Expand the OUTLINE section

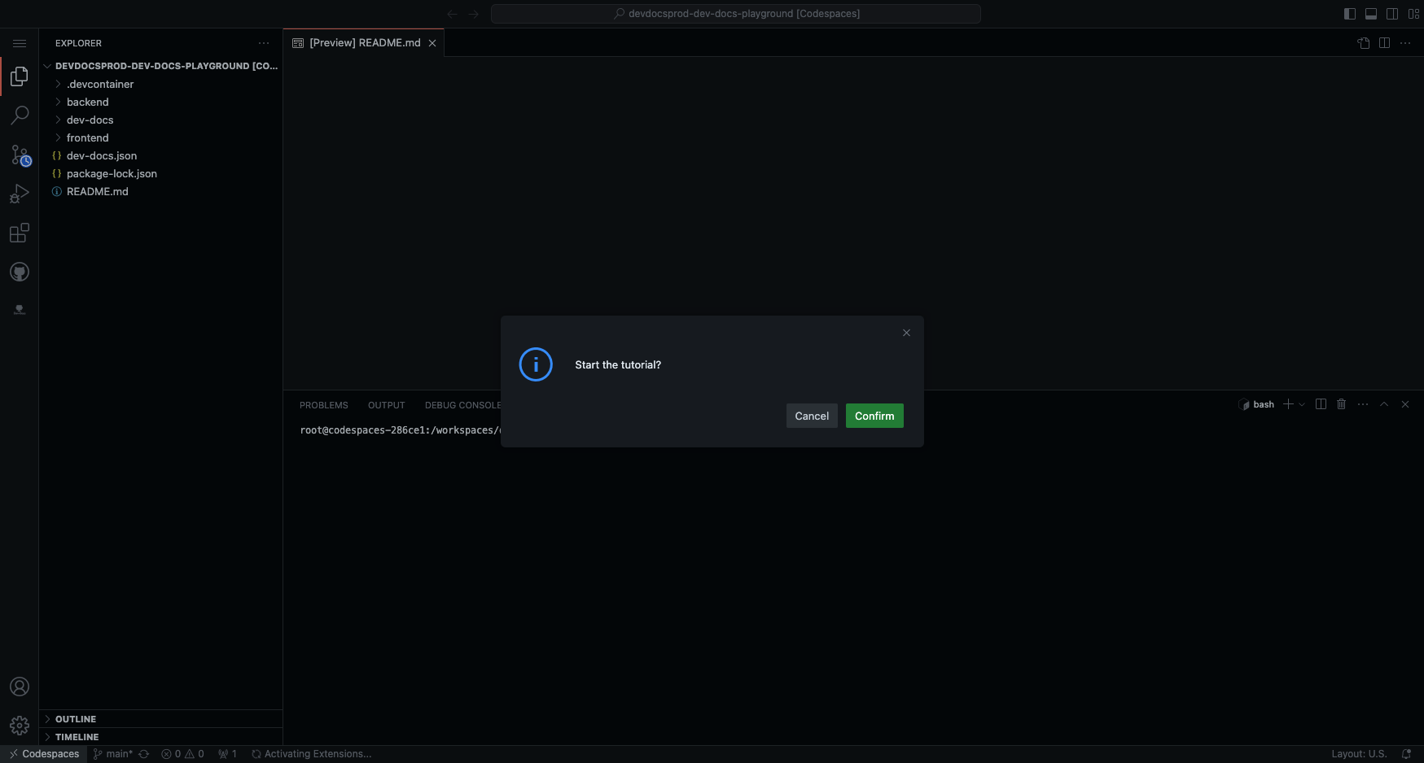[x=76, y=719]
